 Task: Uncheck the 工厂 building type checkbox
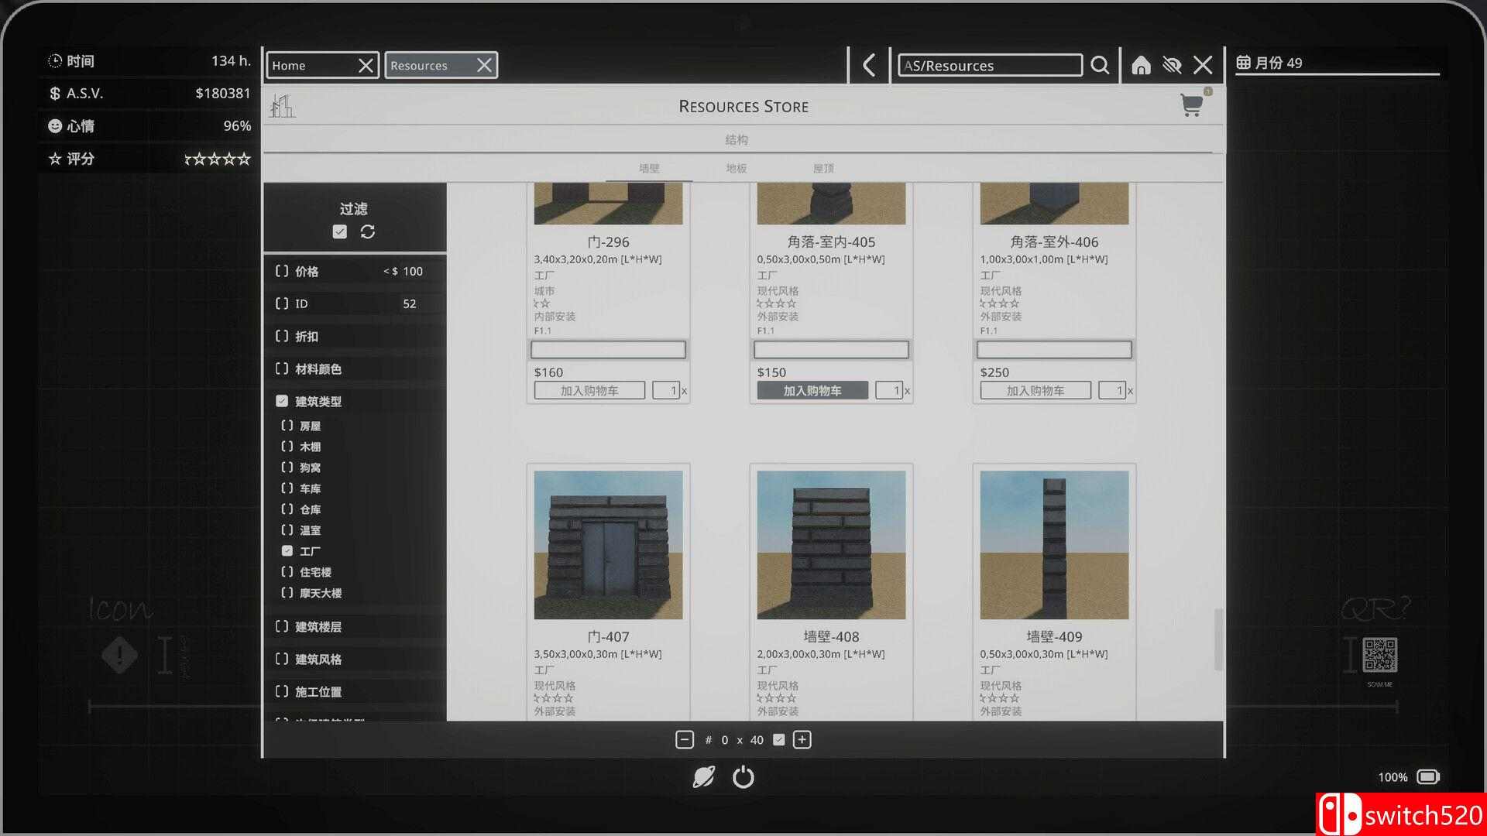(x=287, y=551)
